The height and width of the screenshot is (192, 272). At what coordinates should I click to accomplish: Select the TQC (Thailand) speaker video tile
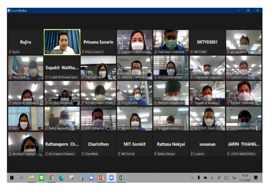62,42
